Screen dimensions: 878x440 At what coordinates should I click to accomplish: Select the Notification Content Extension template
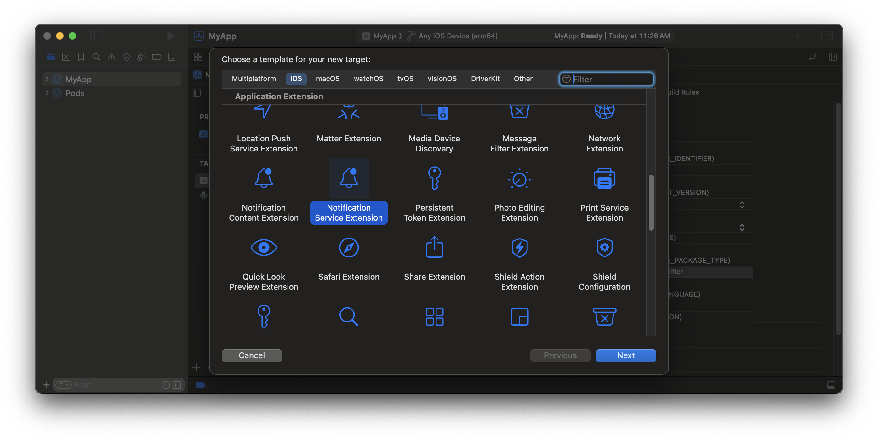[264, 195]
